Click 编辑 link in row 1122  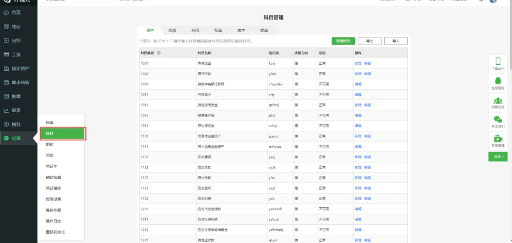point(367,167)
